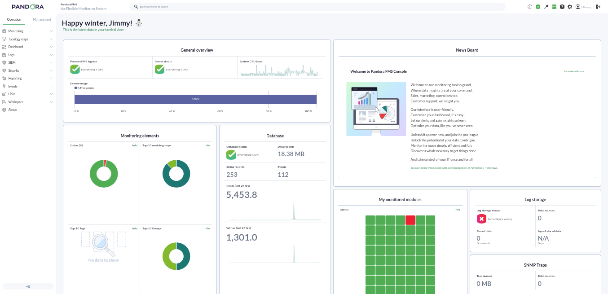Click the [ Jimmy ] username link
The image size is (608, 294).
587,7
